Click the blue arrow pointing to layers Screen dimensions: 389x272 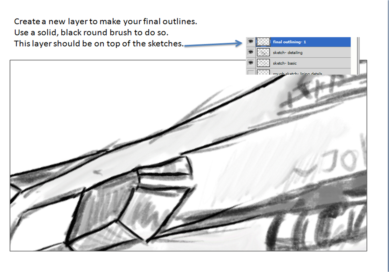pos(213,44)
